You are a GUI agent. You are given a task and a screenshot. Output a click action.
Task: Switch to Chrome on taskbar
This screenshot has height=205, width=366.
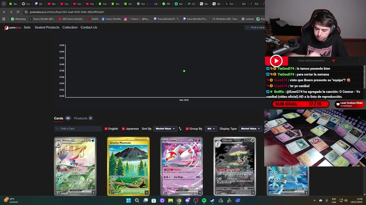pyautogui.click(x=179, y=200)
